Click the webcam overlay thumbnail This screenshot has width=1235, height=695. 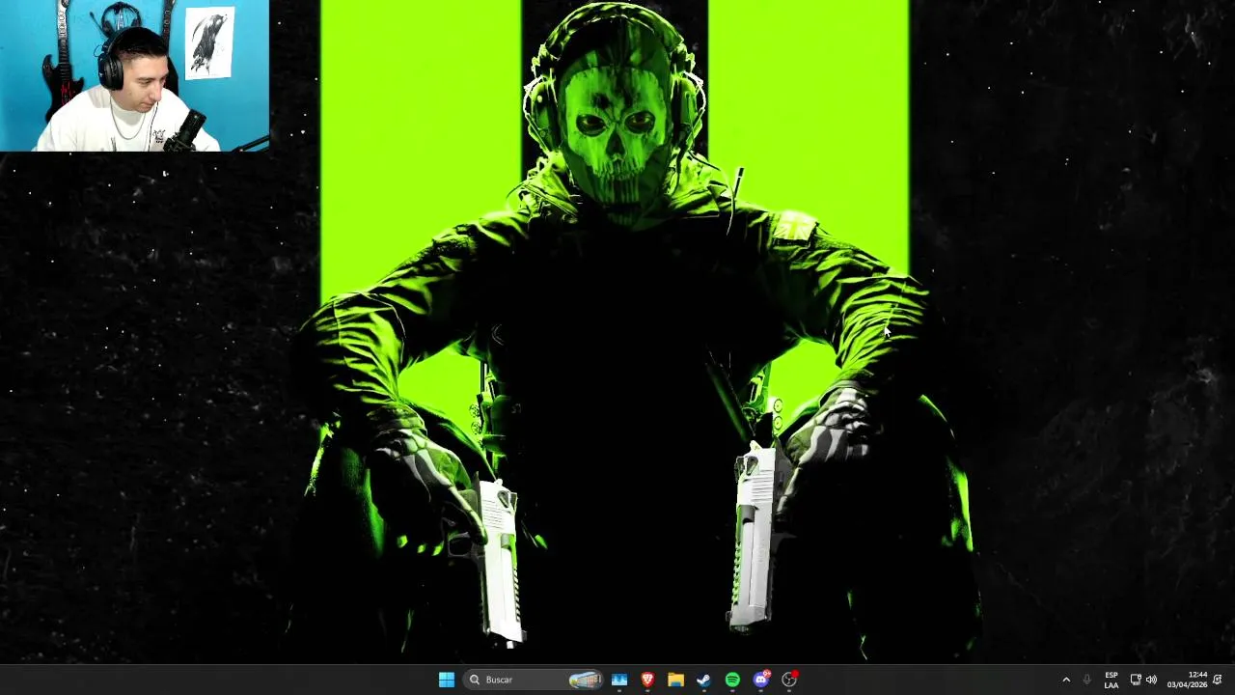pos(135,76)
